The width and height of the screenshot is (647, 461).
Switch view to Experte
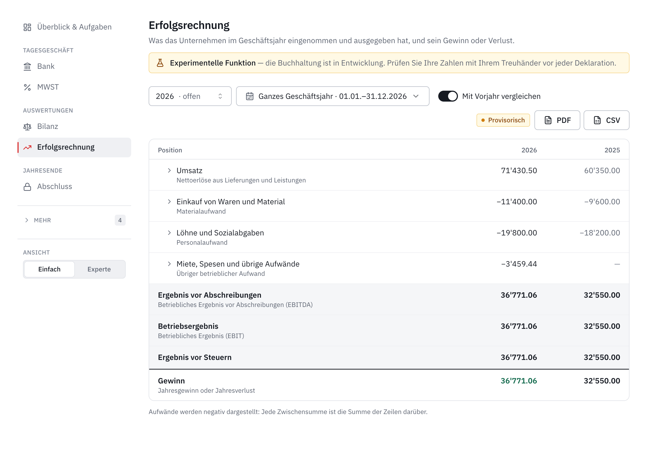tap(99, 269)
